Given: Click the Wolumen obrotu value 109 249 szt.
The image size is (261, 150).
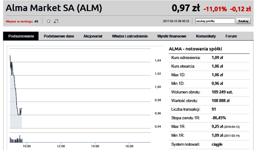Looking at the screenshot, I should click(222, 92).
